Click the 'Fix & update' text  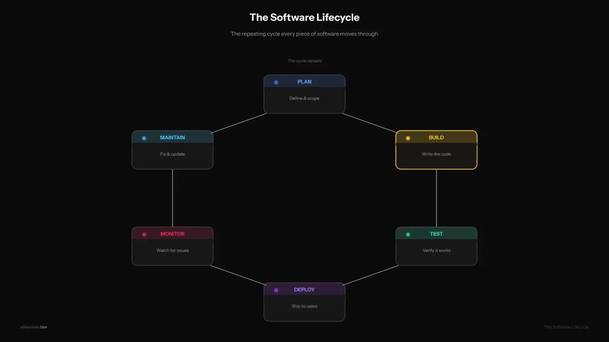point(172,154)
